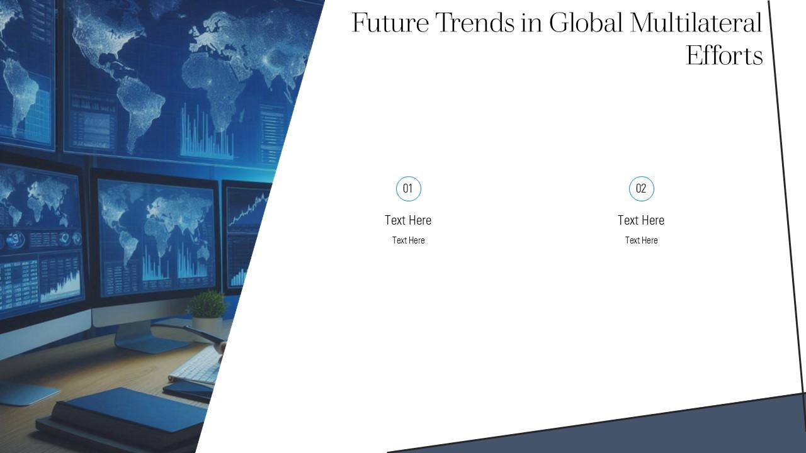Viewport: 806px width, 453px height.
Task: Select the slide title starting with Future Trends
Action: pos(557,24)
